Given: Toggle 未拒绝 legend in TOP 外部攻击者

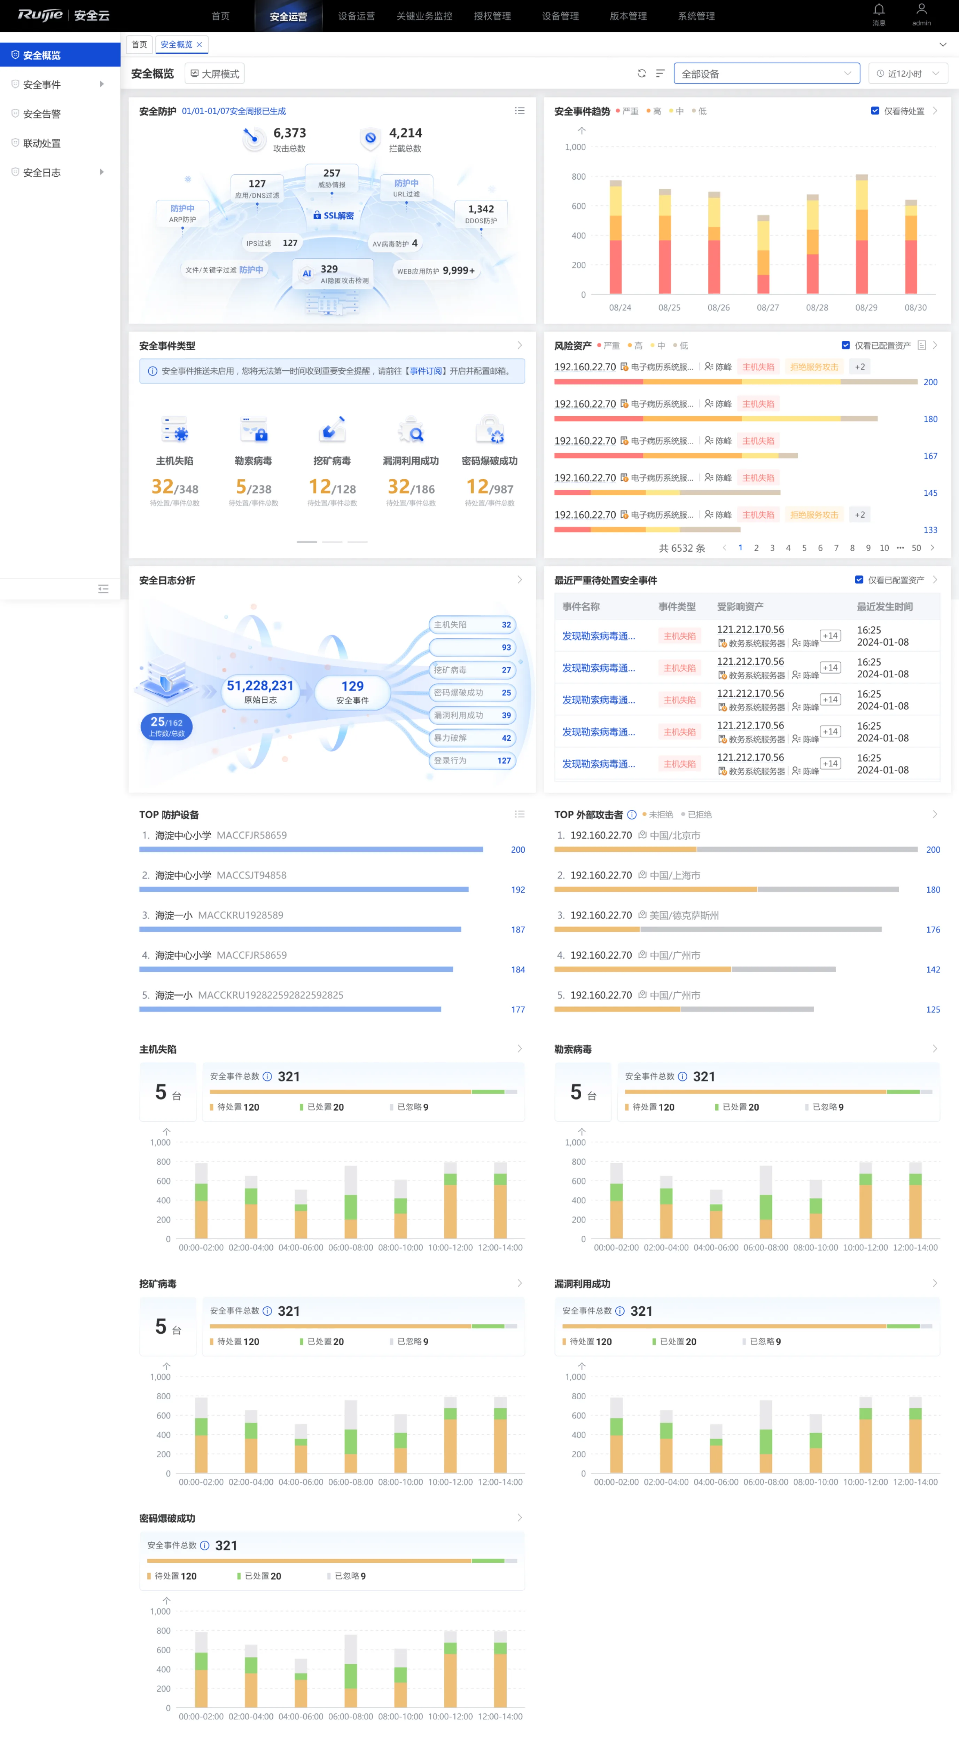Looking at the screenshot, I should pyautogui.click(x=657, y=815).
